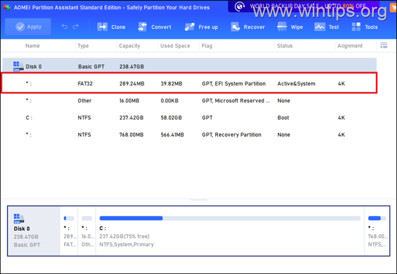Click the Undo arrow
The image size is (397, 274).
pyautogui.click(x=65, y=27)
